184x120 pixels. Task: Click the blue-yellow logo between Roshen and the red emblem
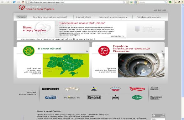point(94,89)
